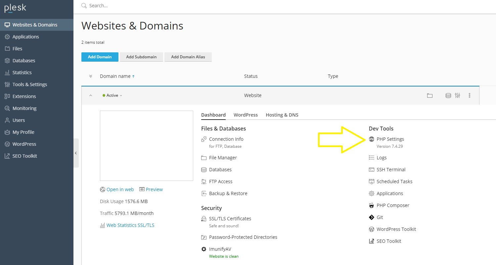Viewport: 496px width, 265px height.
Task: Open the WordPress Toolkit under Dev Tools
Action: 396,229
